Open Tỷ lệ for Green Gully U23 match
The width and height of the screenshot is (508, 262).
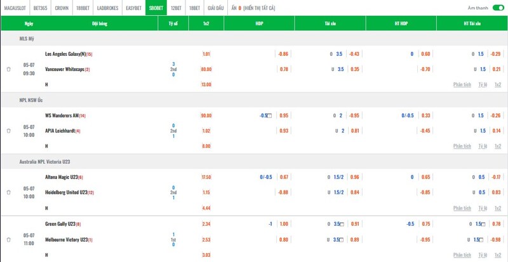coord(483,255)
